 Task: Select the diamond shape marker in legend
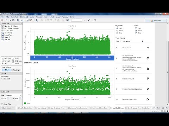(x=148, y=58)
